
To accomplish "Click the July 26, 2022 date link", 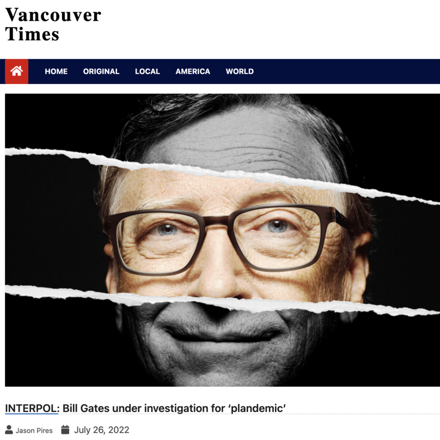I will [102, 430].
